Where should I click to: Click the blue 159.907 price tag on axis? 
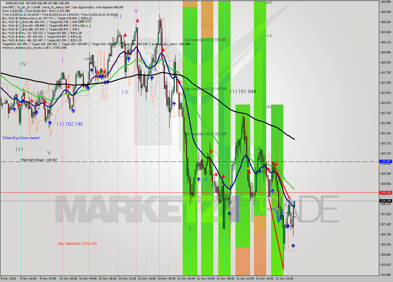coord(386,161)
